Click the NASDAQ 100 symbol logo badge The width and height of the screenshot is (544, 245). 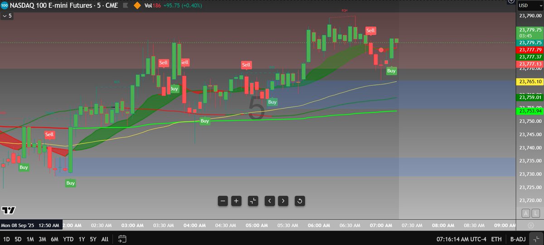tap(4, 5)
